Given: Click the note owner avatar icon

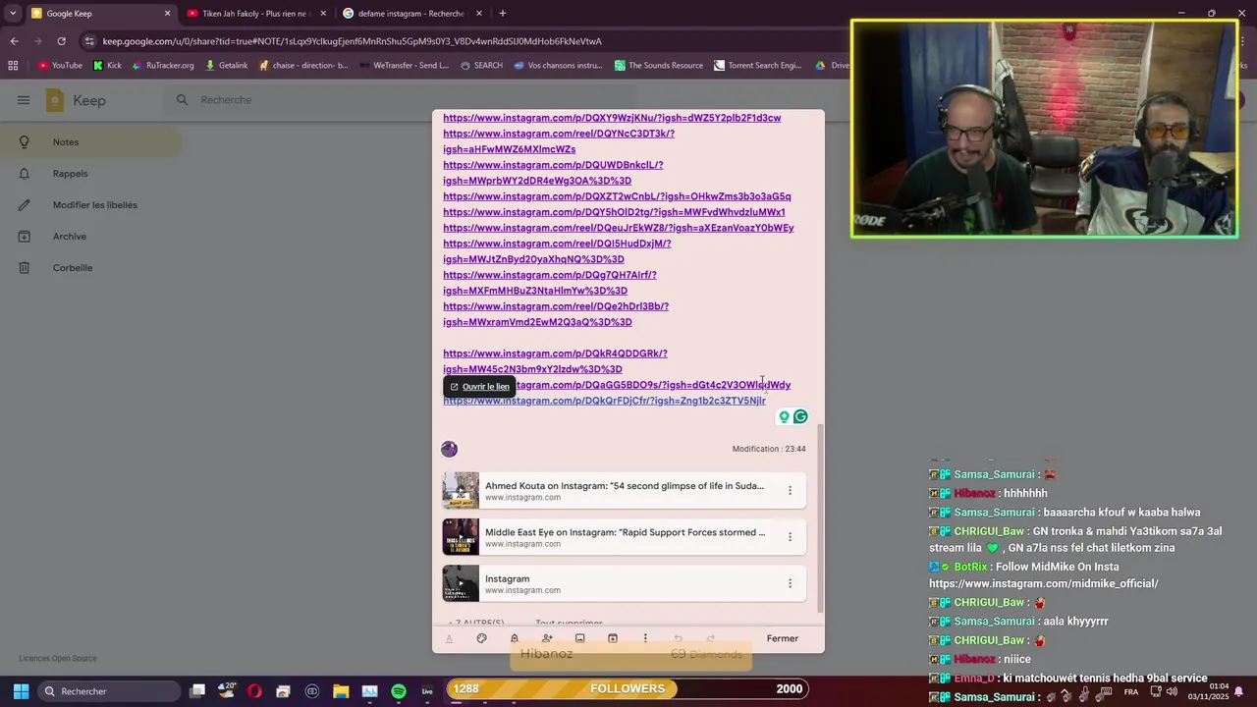Looking at the screenshot, I should (449, 449).
